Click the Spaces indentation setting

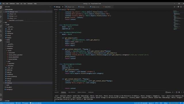pyautogui.click(x=151, y=103)
